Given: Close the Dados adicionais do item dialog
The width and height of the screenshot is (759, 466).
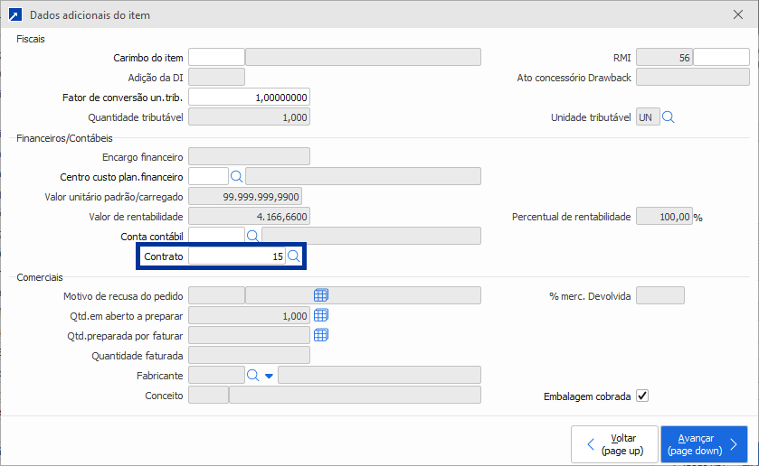Looking at the screenshot, I should 737,15.
